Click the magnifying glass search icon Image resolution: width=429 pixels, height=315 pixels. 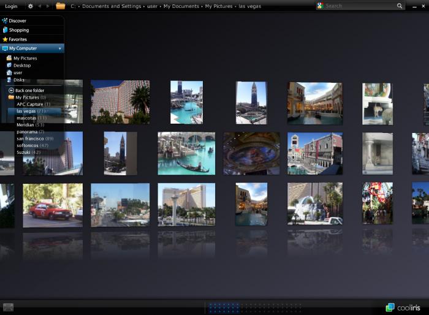pos(400,6)
